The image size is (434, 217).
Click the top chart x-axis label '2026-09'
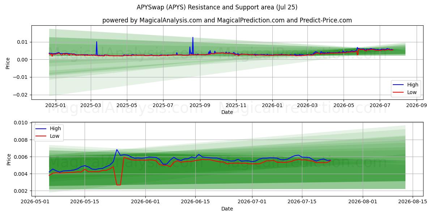417,105
